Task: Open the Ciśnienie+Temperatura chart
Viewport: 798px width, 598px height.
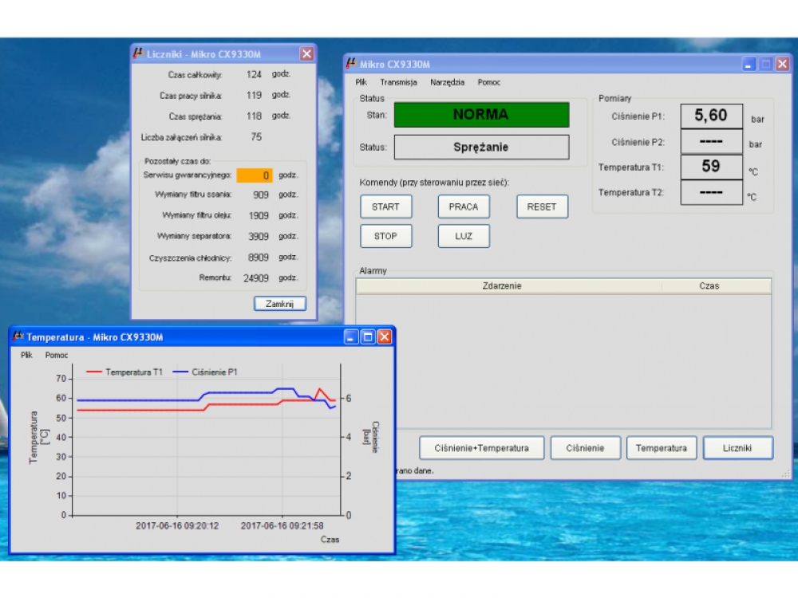Action: (481, 448)
